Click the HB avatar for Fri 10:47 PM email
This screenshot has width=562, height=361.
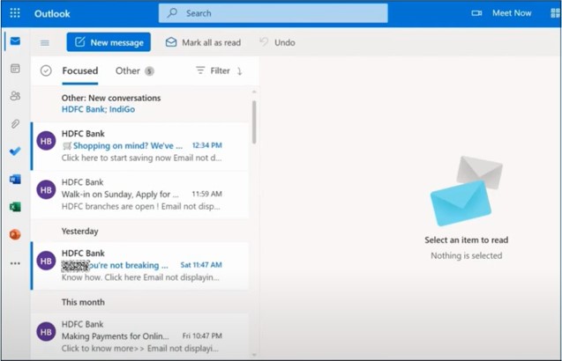pos(46,332)
